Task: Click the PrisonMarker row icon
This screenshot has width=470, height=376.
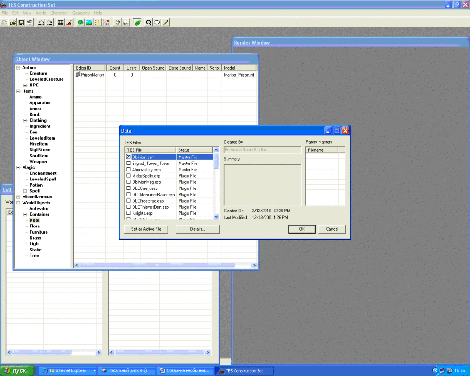Action: coord(78,74)
